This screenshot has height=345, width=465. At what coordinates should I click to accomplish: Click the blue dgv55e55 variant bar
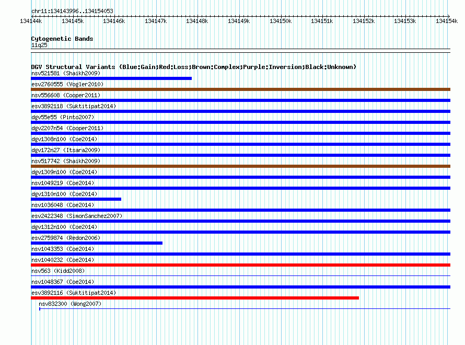(x=240, y=122)
